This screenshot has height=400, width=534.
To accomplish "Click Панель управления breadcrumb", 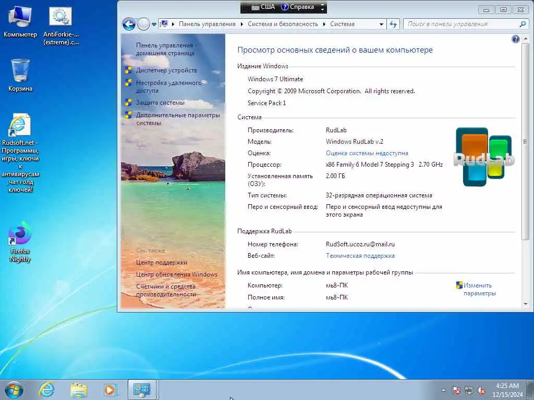I will coord(207,24).
